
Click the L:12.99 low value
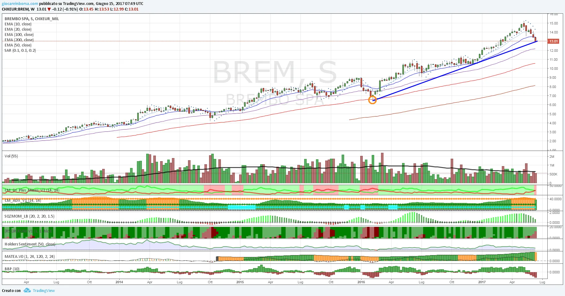coord(117,9)
